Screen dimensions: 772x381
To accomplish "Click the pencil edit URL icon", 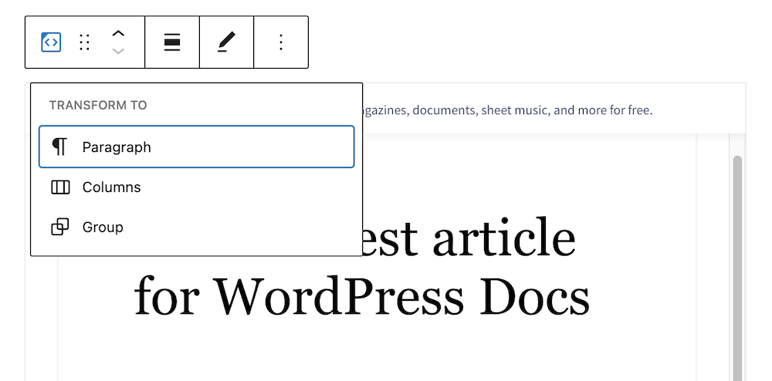I will pyautogui.click(x=226, y=42).
